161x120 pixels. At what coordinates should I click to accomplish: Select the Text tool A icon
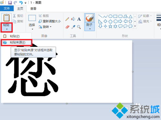pos(79,19)
